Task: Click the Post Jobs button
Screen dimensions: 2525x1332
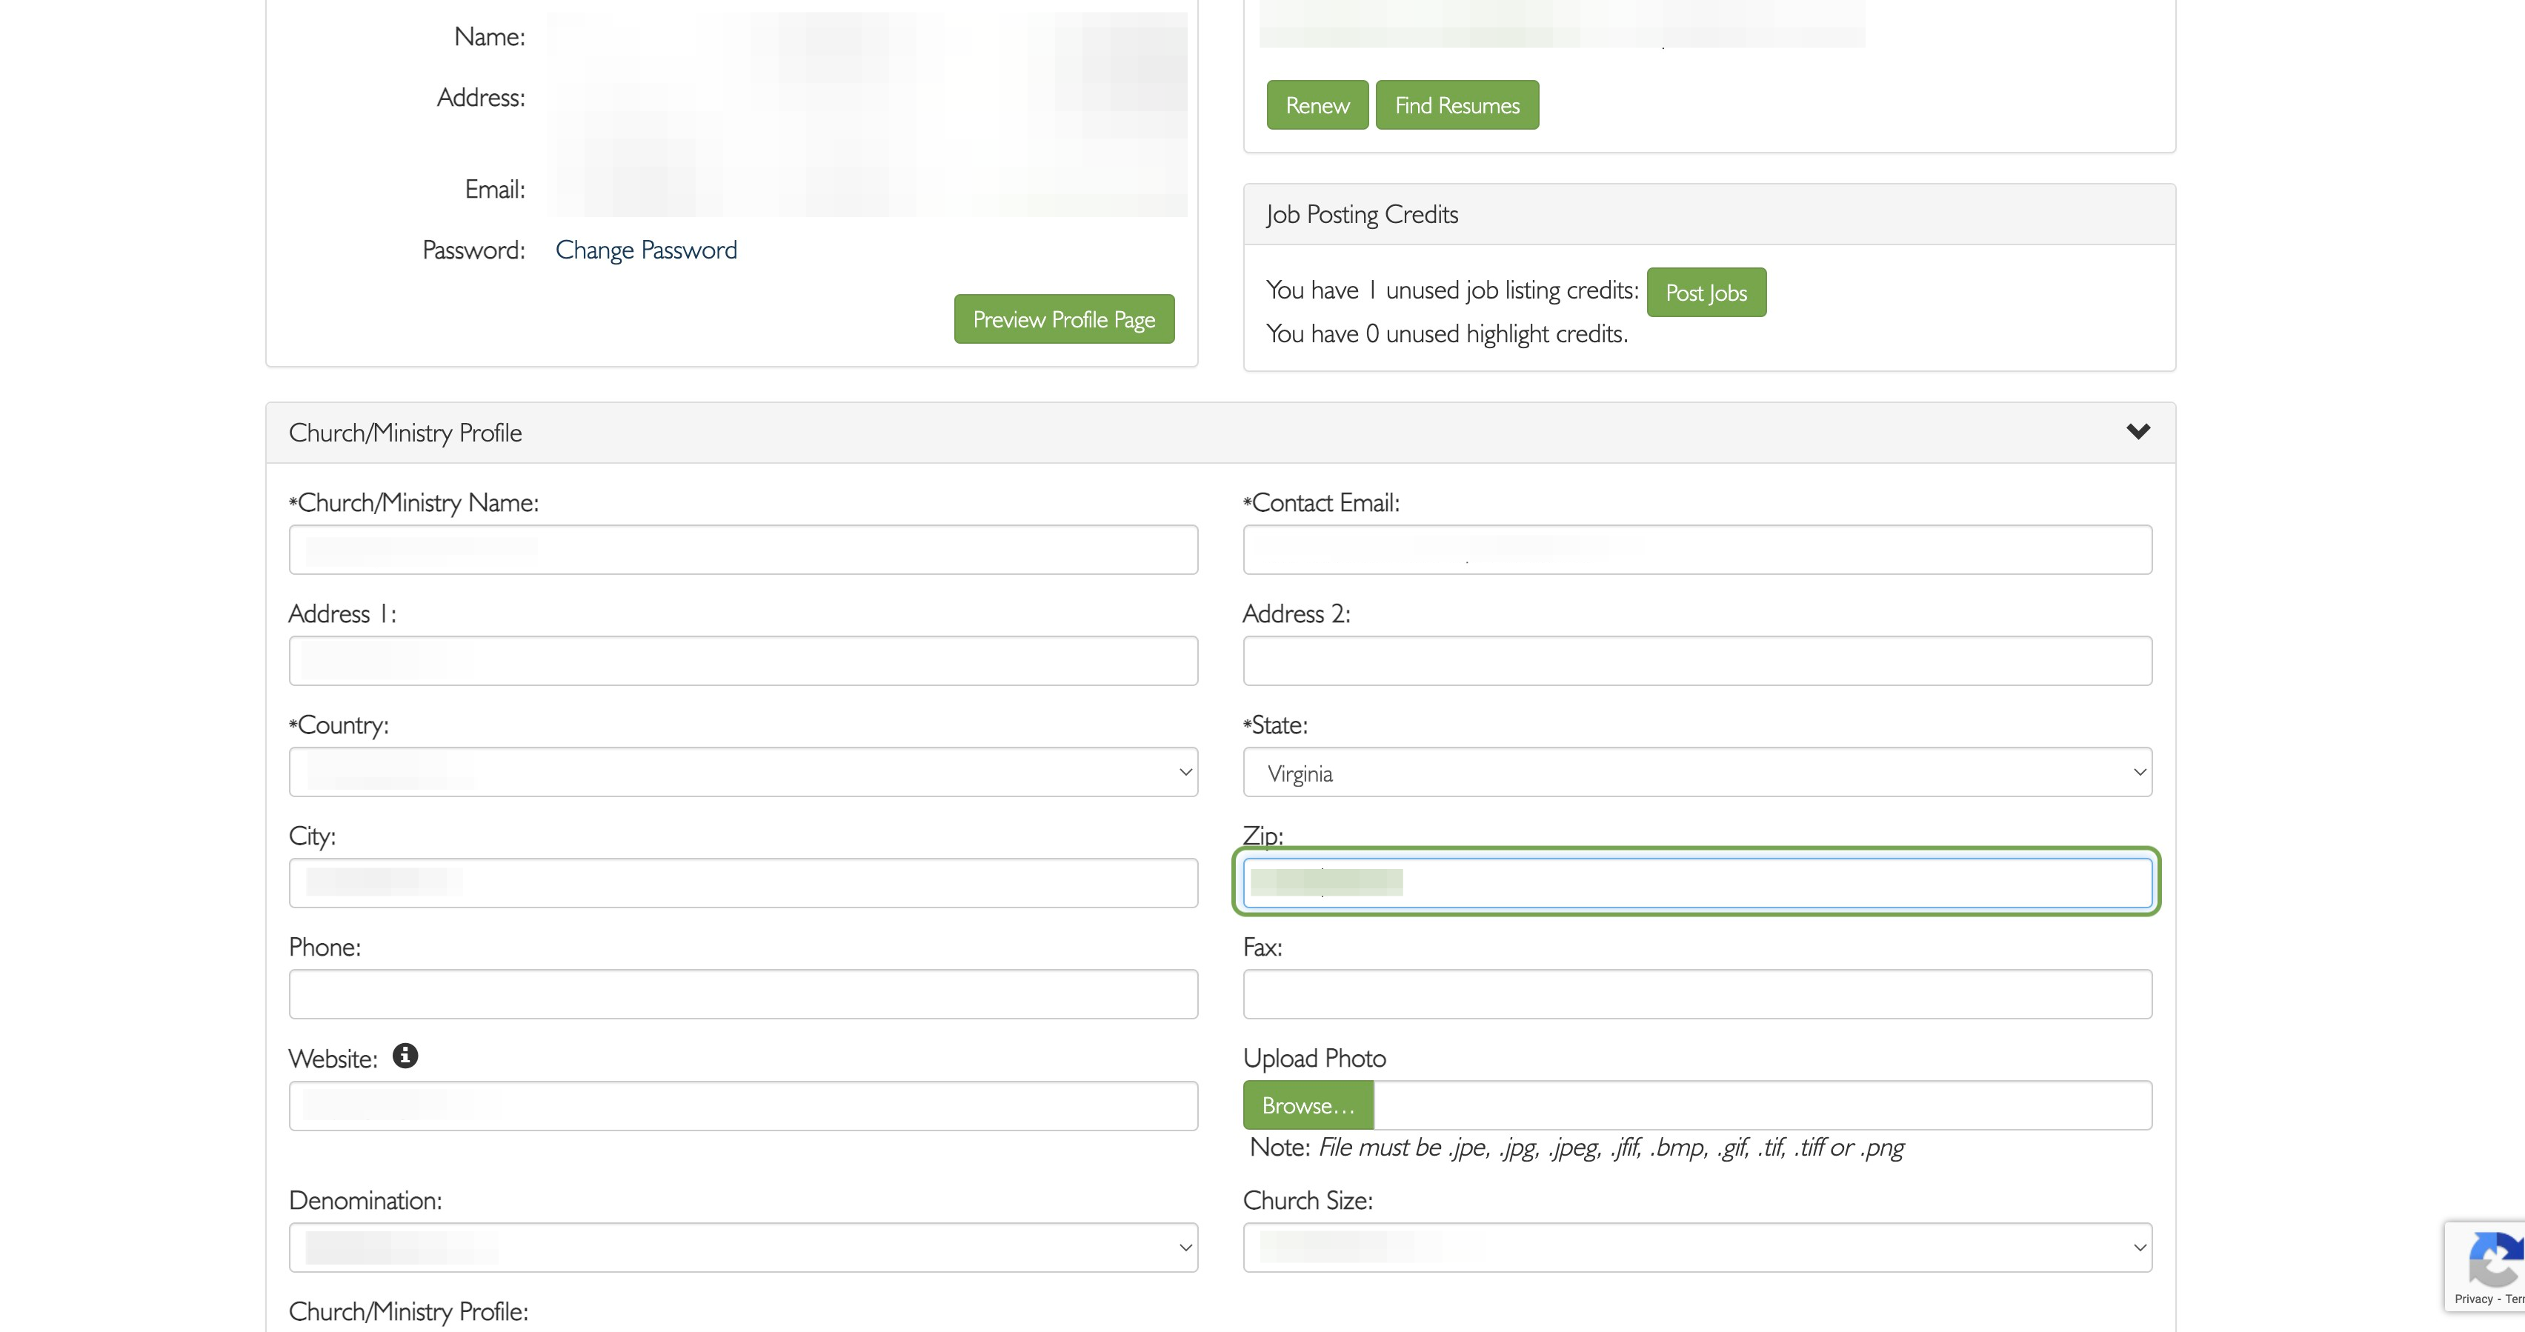Action: (1706, 292)
